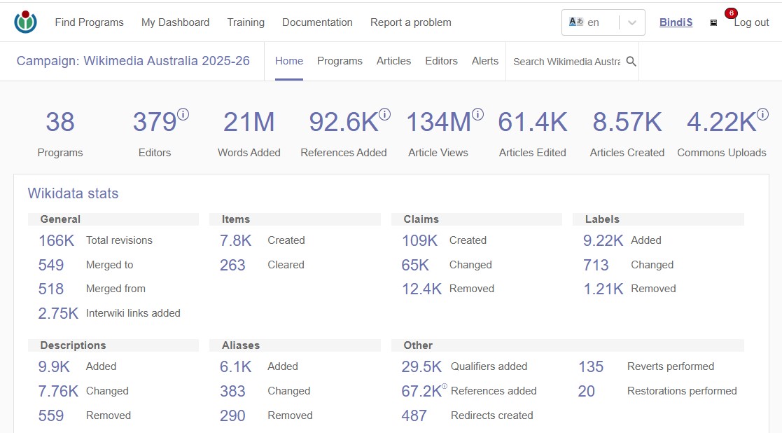The width and height of the screenshot is (782, 433).
Task: Click info icon beside 134M Article Views
Action: click(477, 114)
